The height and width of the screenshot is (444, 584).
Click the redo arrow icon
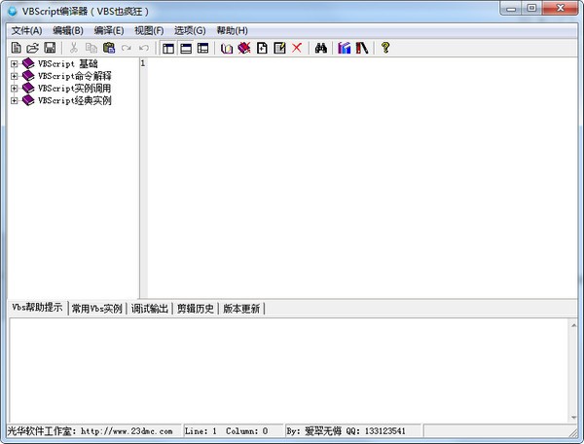(x=127, y=48)
